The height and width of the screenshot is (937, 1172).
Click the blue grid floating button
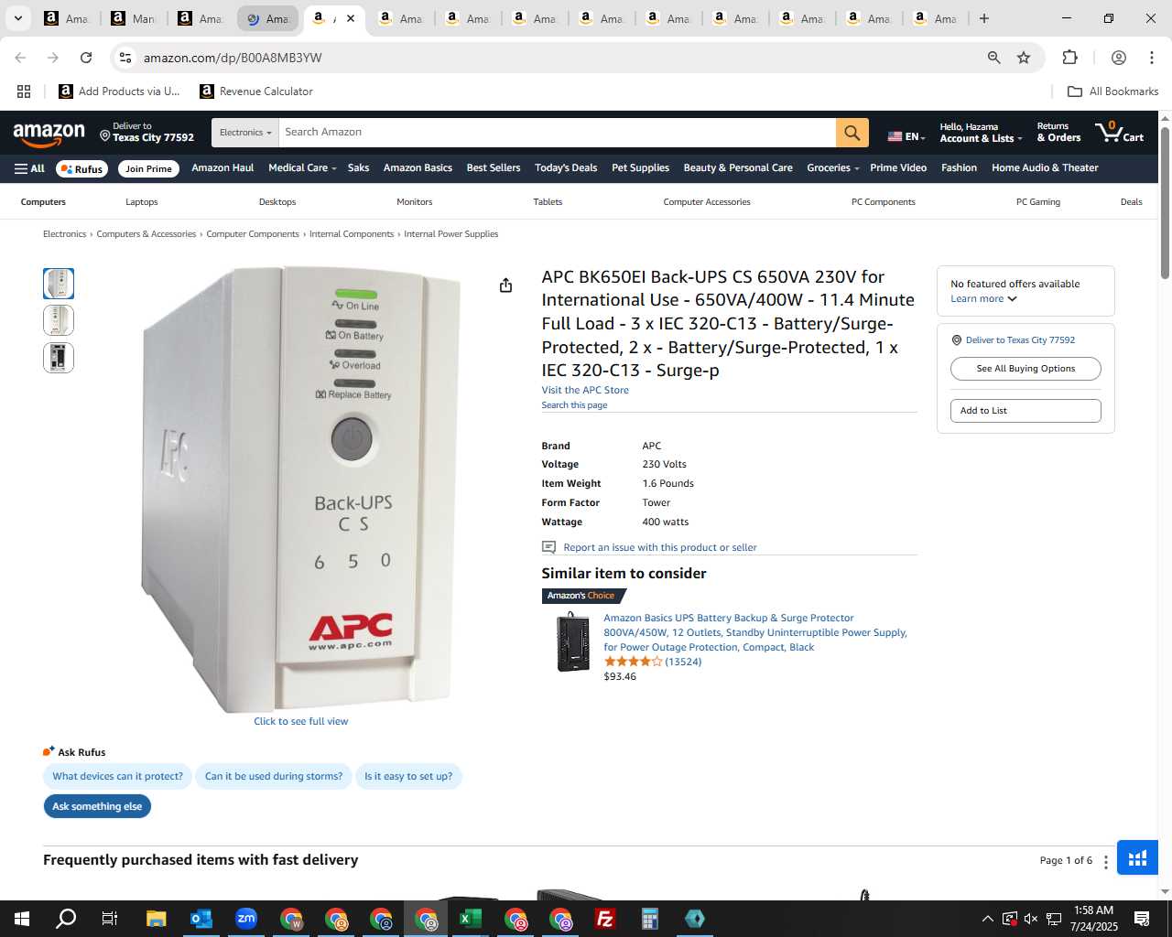(1137, 858)
